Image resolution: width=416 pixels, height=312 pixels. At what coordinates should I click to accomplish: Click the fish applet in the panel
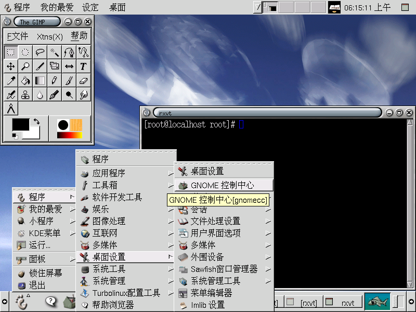tap(377, 302)
